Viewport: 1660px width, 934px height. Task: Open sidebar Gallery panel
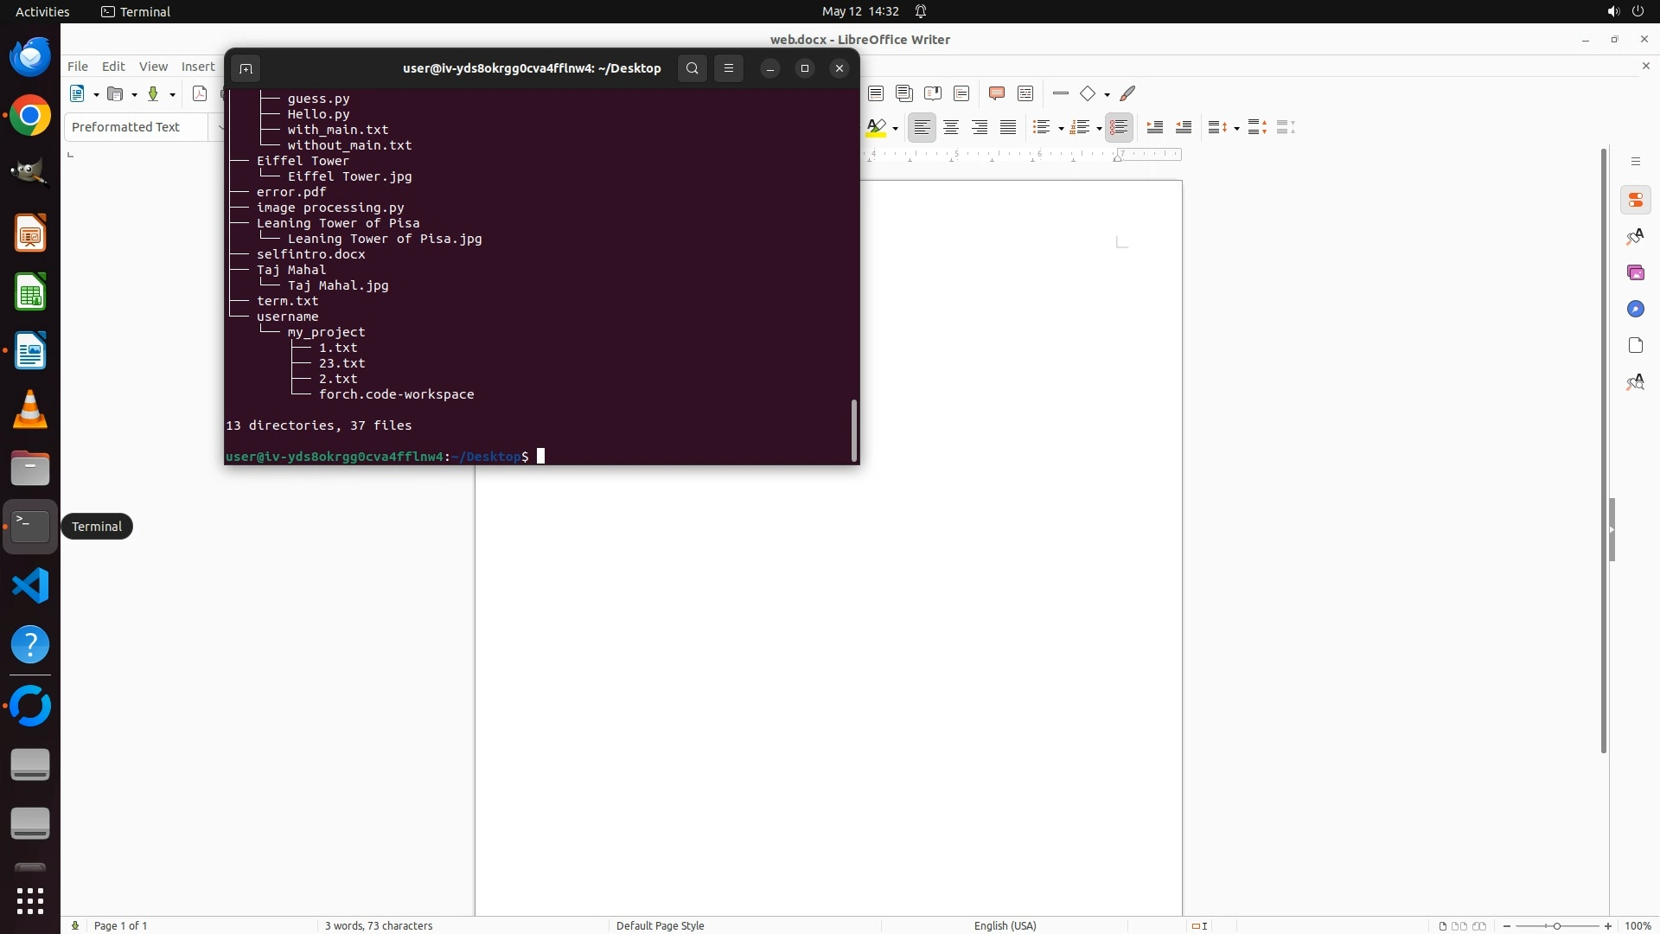(1635, 273)
